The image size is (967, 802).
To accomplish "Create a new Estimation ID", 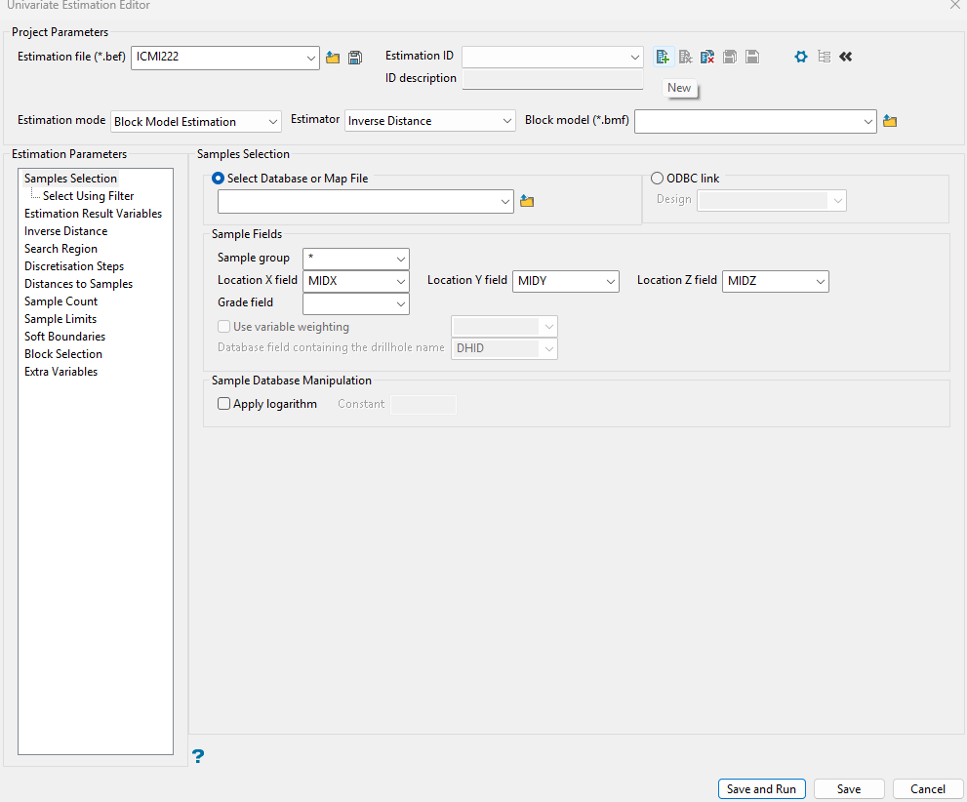I will [663, 58].
